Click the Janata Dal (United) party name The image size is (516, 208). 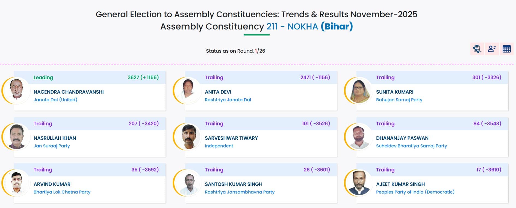tap(55, 100)
